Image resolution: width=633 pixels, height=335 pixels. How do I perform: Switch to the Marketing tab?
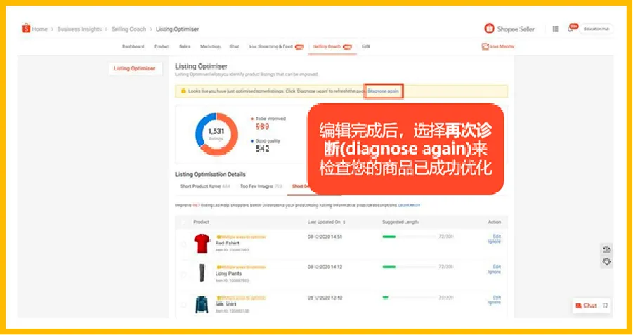click(x=210, y=46)
